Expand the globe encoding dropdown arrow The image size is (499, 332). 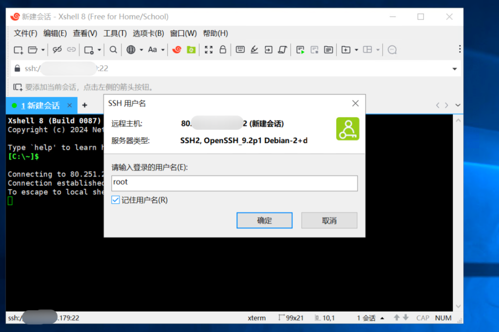pos(141,50)
